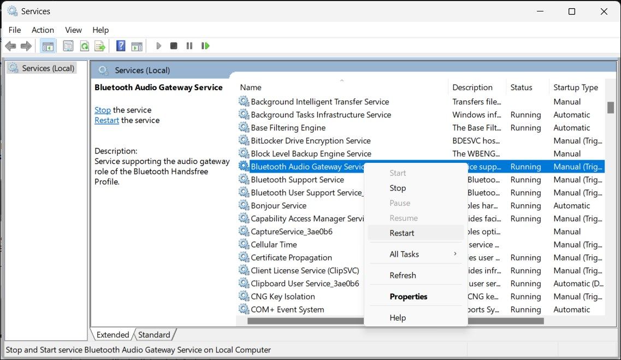Restart the service with the Restart toolbar icon
621x360 pixels.
tap(205, 46)
